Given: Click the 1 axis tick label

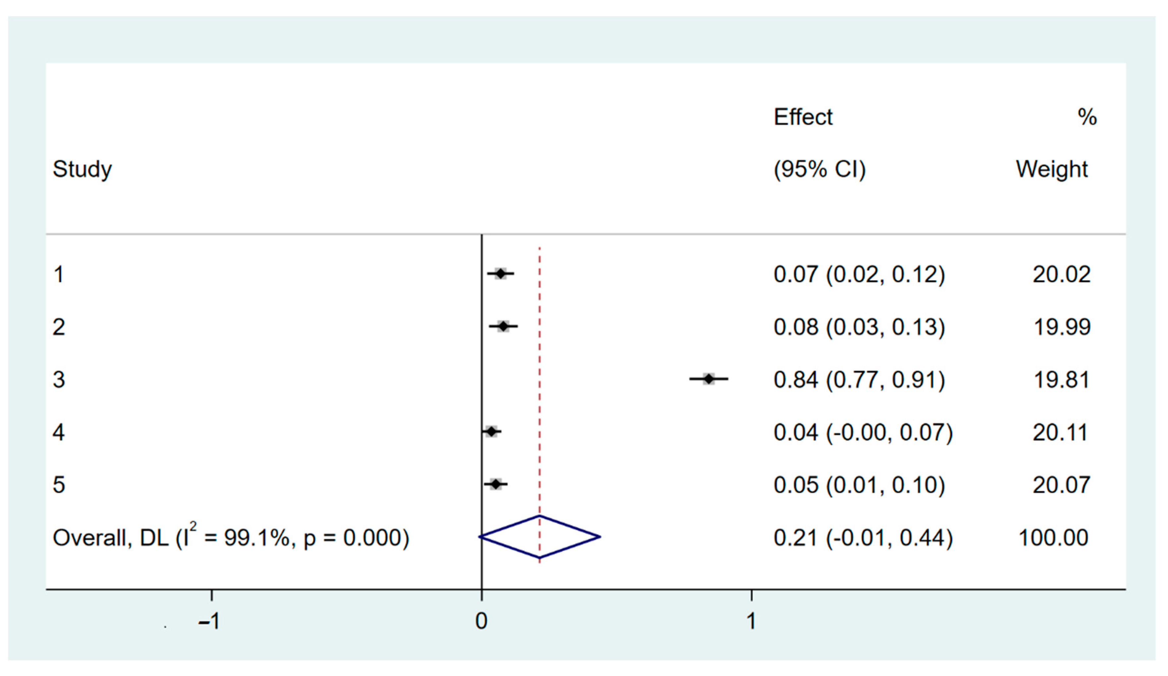Looking at the screenshot, I should (751, 621).
